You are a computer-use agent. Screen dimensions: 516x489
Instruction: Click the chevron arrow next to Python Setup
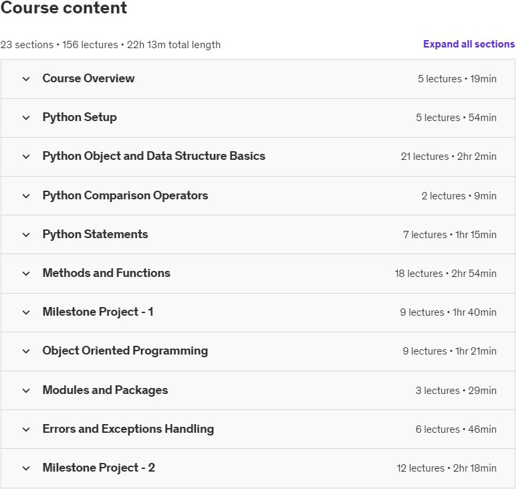click(x=26, y=118)
